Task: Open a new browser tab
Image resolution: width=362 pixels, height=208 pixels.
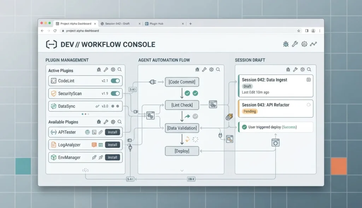Action: [x=191, y=24]
